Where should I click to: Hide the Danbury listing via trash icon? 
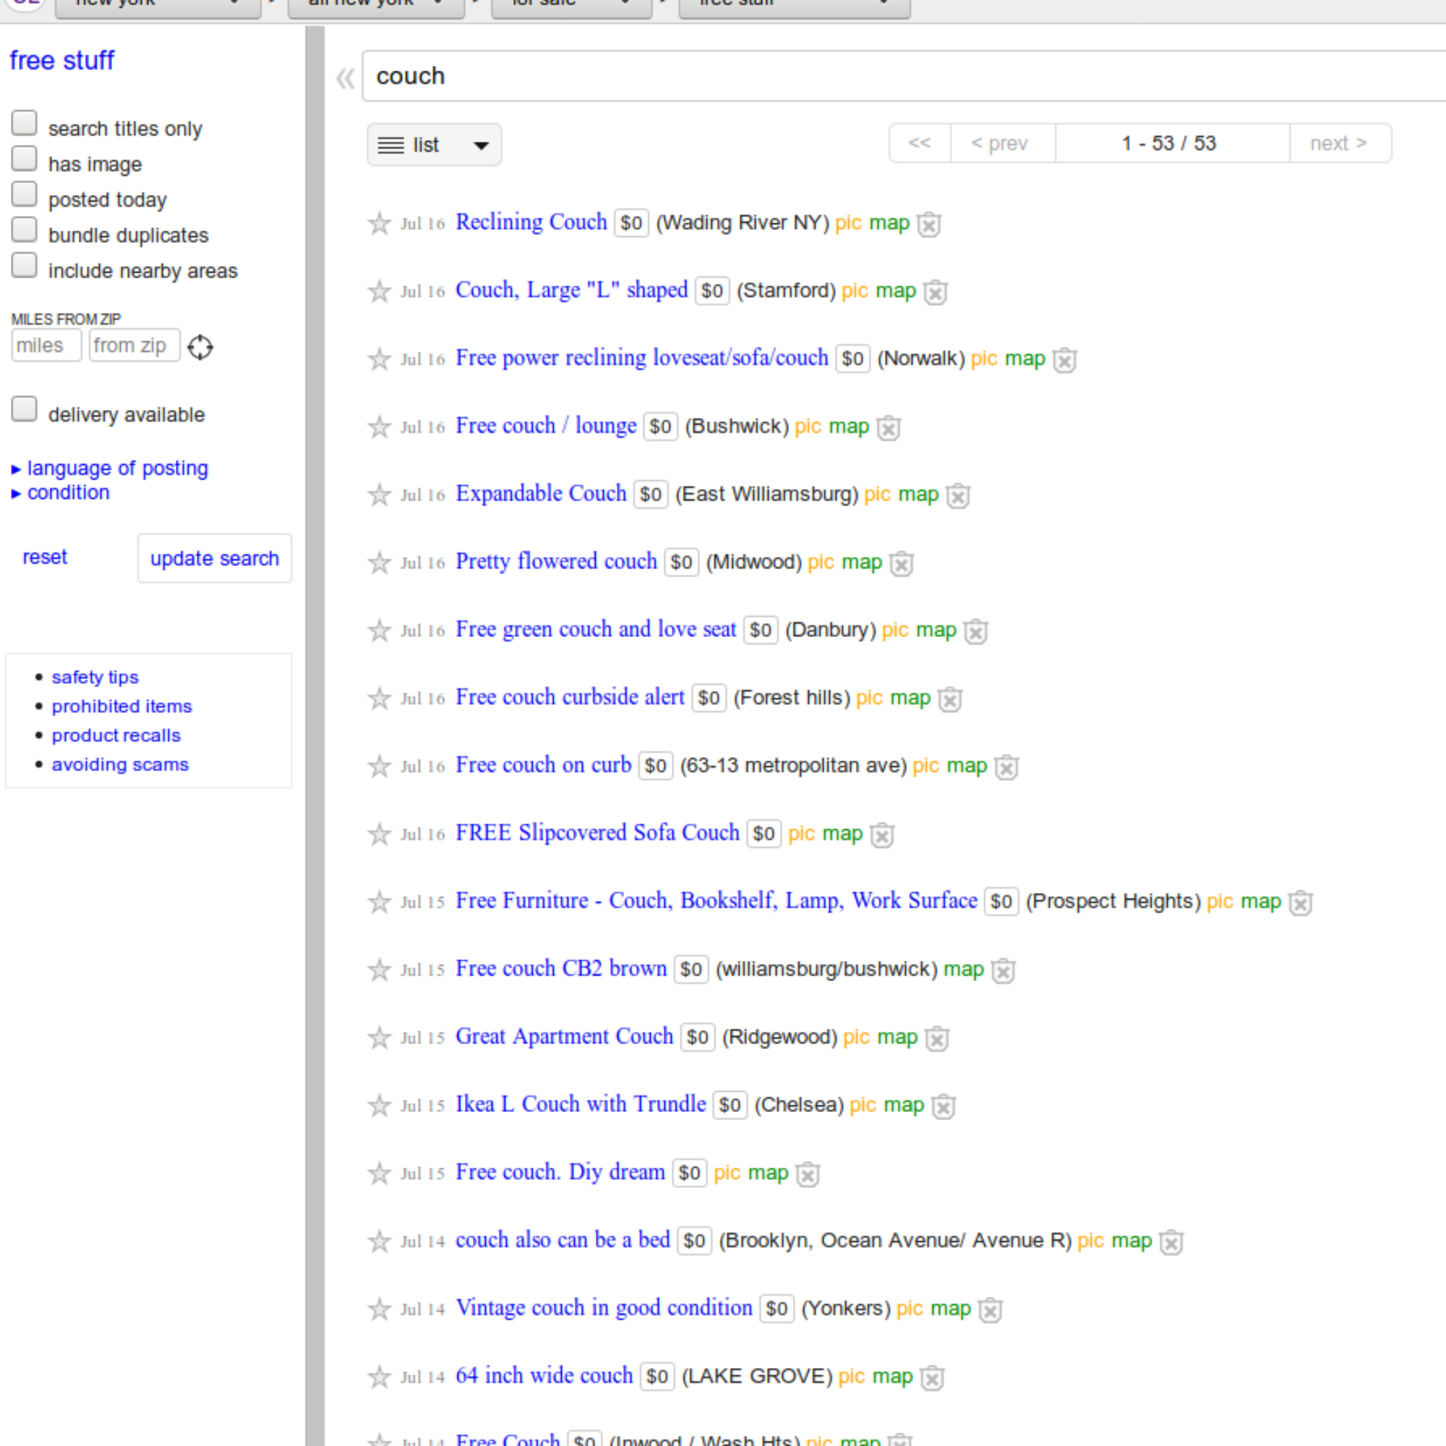975,632
